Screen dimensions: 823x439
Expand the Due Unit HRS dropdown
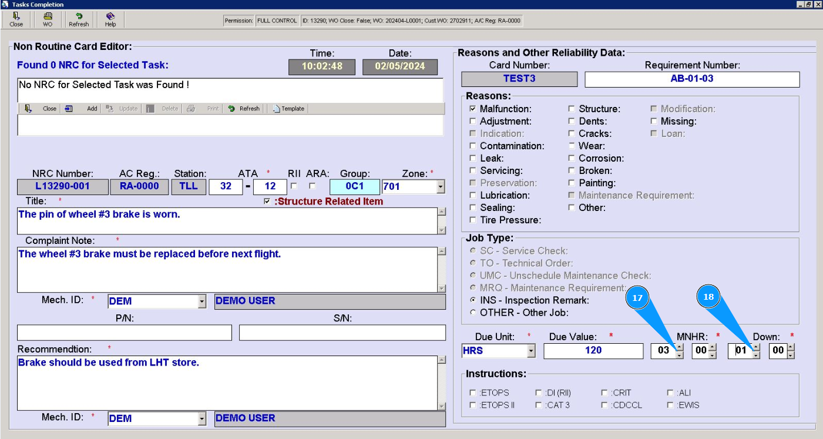point(531,351)
